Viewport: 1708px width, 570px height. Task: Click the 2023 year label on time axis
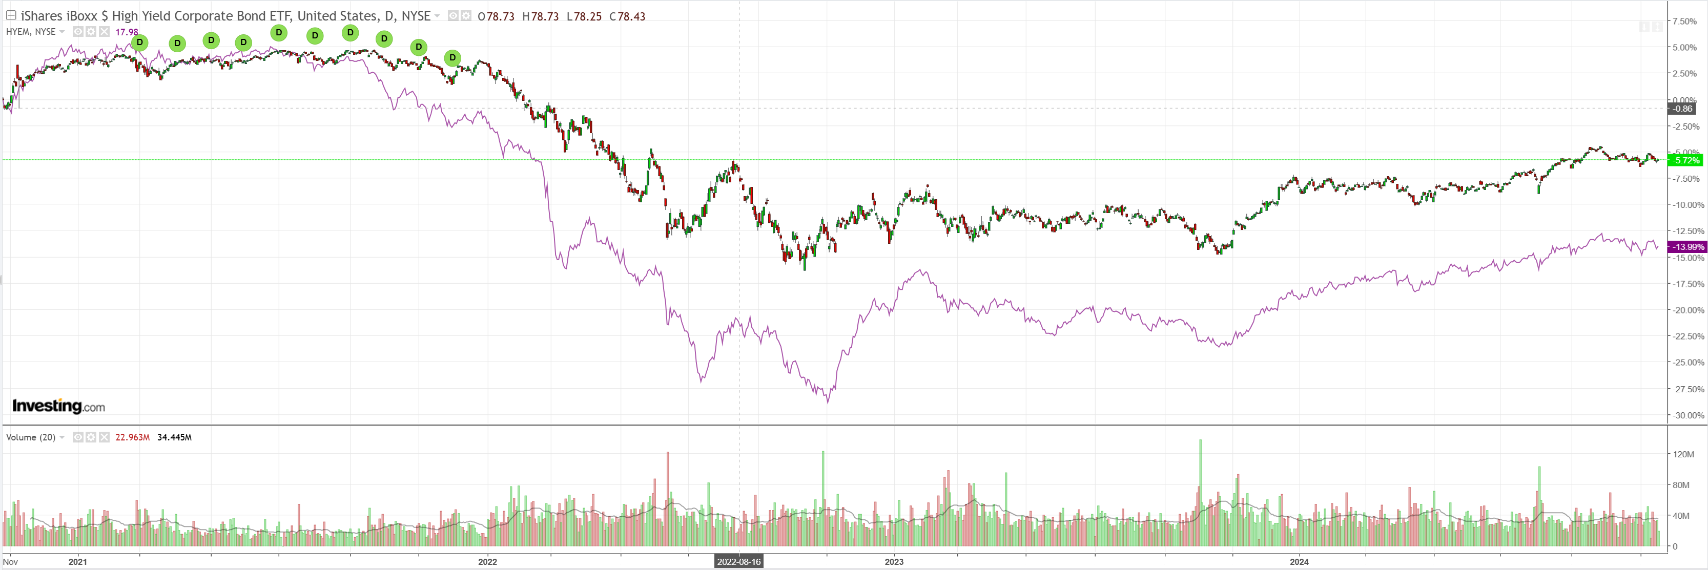pyautogui.click(x=894, y=562)
